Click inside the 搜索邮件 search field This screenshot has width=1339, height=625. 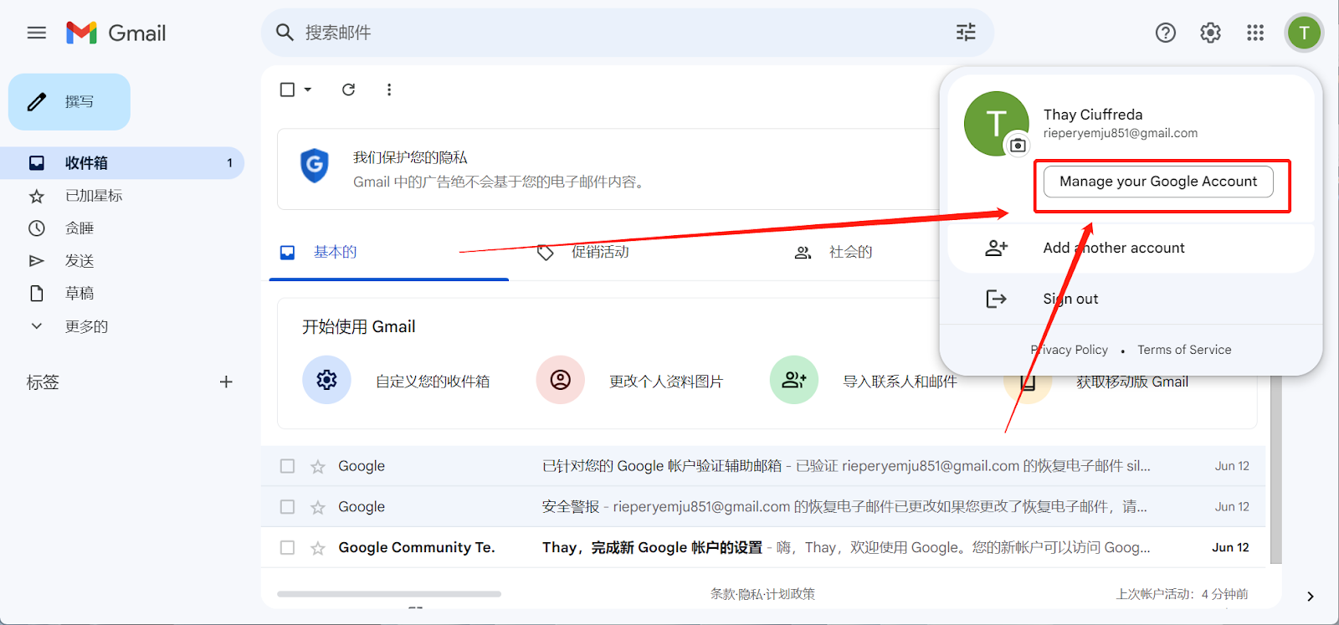click(x=628, y=33)
